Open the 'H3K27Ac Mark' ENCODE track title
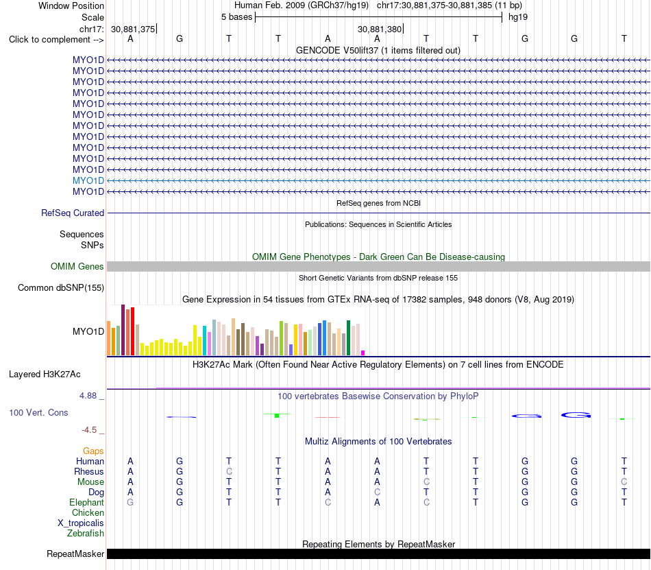Screen dimensions: 651x570 tap(378, 365)
